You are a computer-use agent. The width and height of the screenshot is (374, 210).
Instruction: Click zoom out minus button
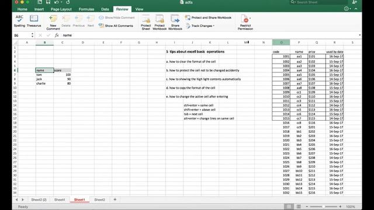[307, 206]
